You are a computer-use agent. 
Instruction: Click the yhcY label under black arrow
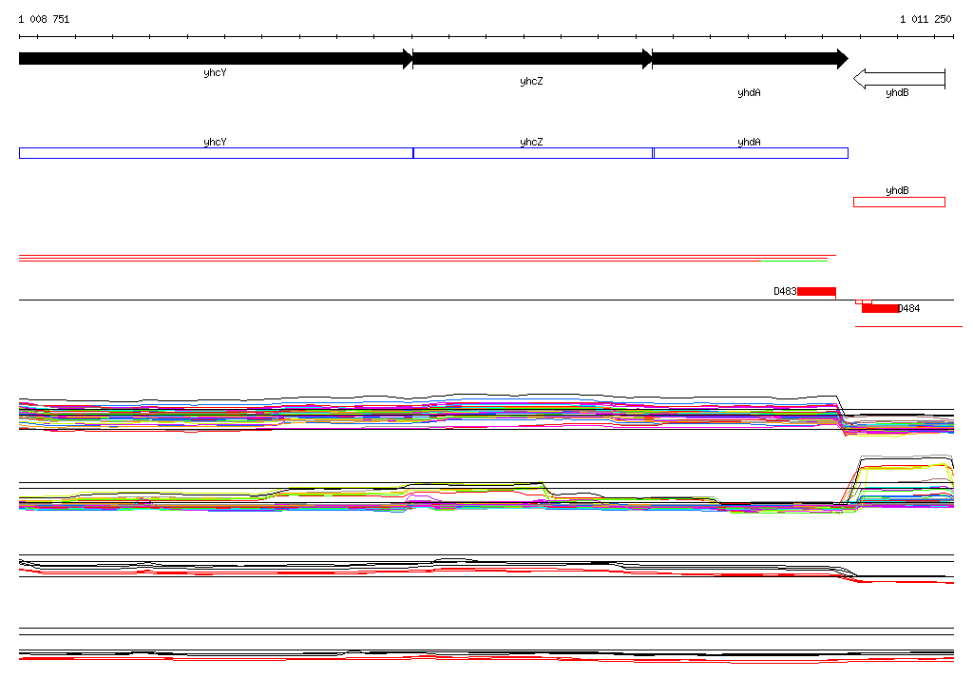[x=215, y=72]
